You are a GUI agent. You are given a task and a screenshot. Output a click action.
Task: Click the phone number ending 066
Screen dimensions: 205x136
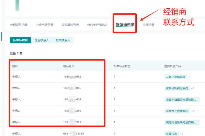[x=72, y=88]
